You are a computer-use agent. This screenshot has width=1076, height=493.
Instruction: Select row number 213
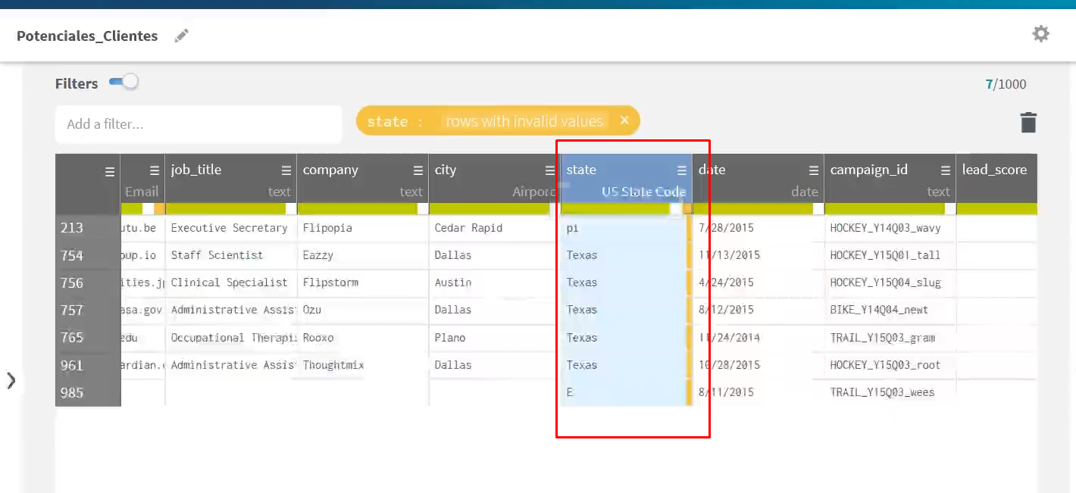(71, 227)
